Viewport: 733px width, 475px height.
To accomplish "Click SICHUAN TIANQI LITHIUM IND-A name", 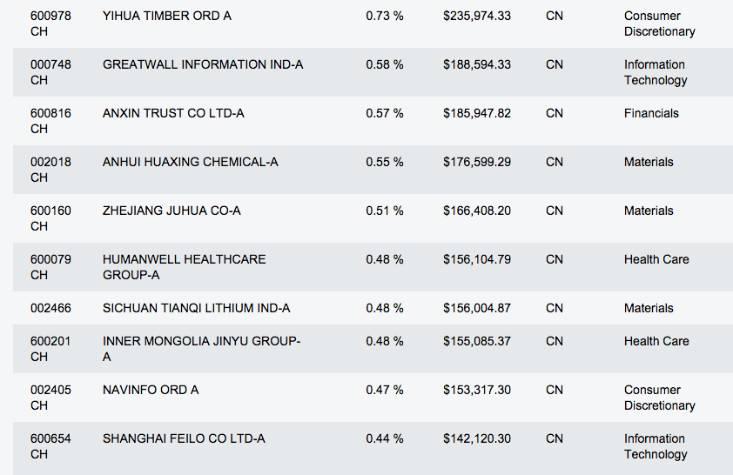I will pos(197,308).
